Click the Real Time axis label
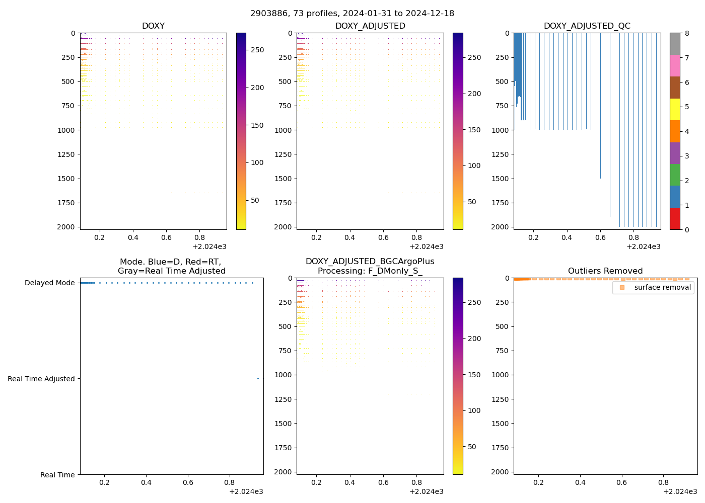Viewport: 705px width, 503px height. 57,475
